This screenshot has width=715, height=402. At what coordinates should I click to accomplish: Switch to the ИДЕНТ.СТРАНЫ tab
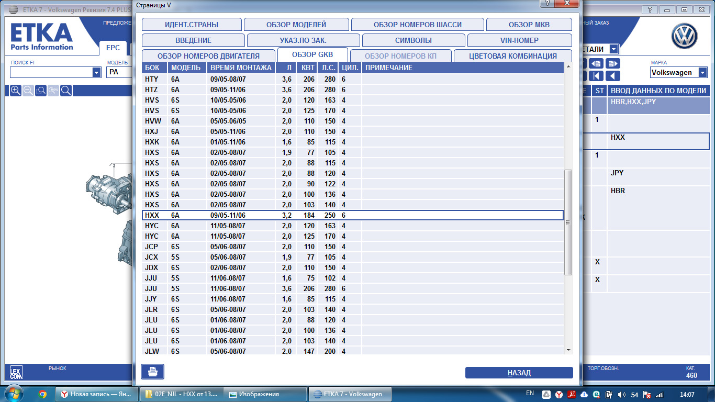[192, 25]
